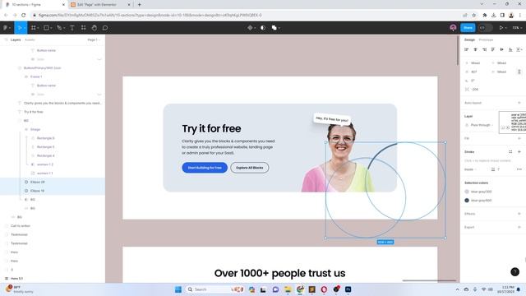Viewport: 526px width, 296px height.
Task: Click the light gray selection color swatch
Action: [x=467, y=192]
